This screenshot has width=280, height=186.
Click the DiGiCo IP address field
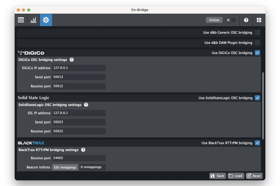coord(78,68)
